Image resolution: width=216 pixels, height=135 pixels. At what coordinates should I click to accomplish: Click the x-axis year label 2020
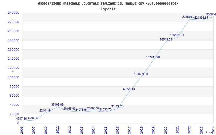pos(166,130)
